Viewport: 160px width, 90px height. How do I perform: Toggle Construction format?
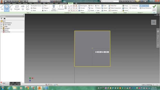pyautogui.click(x=134, y=6)
